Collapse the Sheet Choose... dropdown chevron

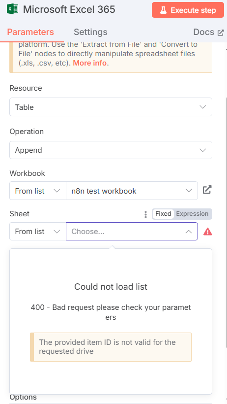tap(189, 232)
